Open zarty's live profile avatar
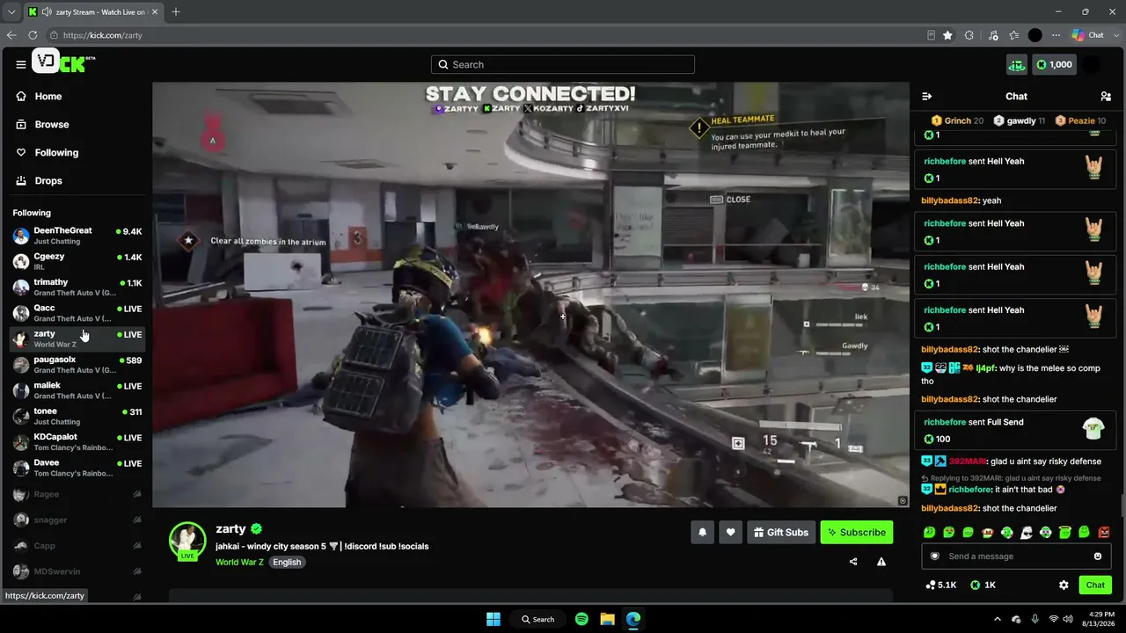Screen dimensions: 1126x633 187,541
